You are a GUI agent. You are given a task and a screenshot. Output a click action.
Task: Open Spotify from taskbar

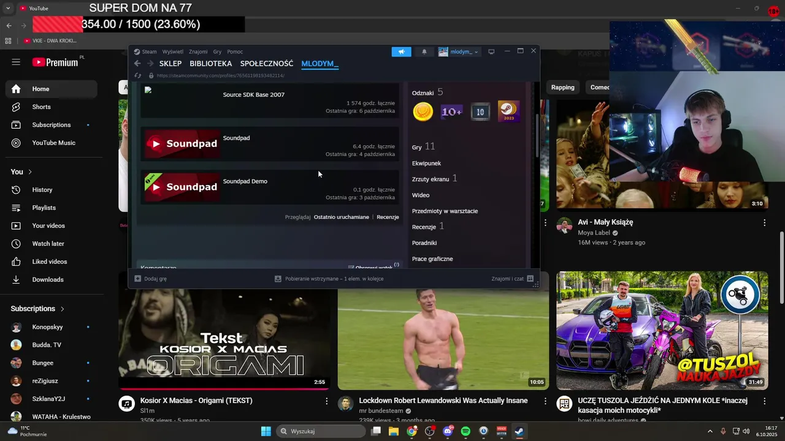(x=465, y=431)
